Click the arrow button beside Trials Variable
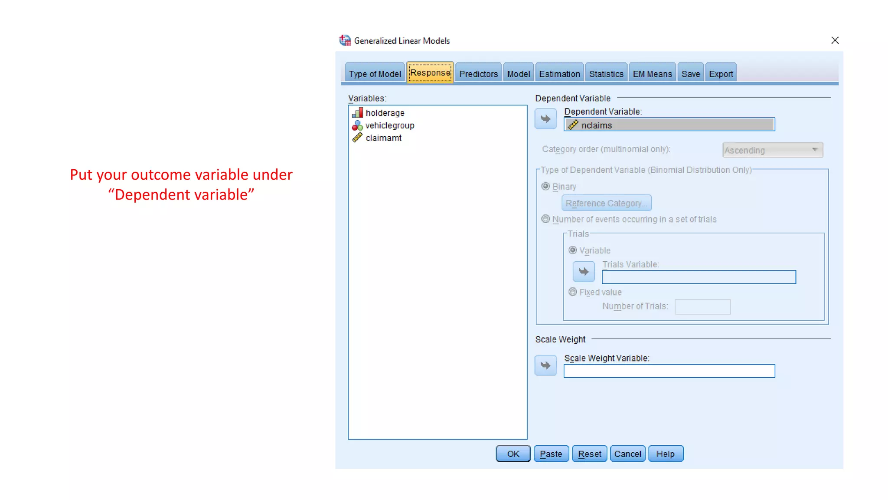The height and width of the screenshot is (500, 888). click(x=584, y=272)
